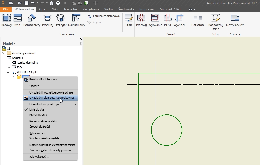Switch to the Opisz ribbon tab
260x165 pixels.
click(43, 9)
